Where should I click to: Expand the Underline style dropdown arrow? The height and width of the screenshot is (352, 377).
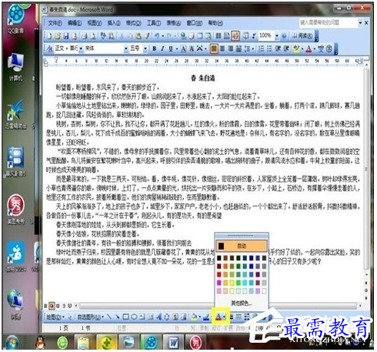[x=177, y=49]
